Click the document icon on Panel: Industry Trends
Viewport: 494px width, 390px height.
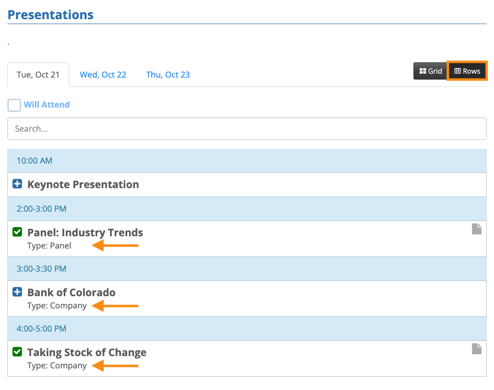[476, 229]
